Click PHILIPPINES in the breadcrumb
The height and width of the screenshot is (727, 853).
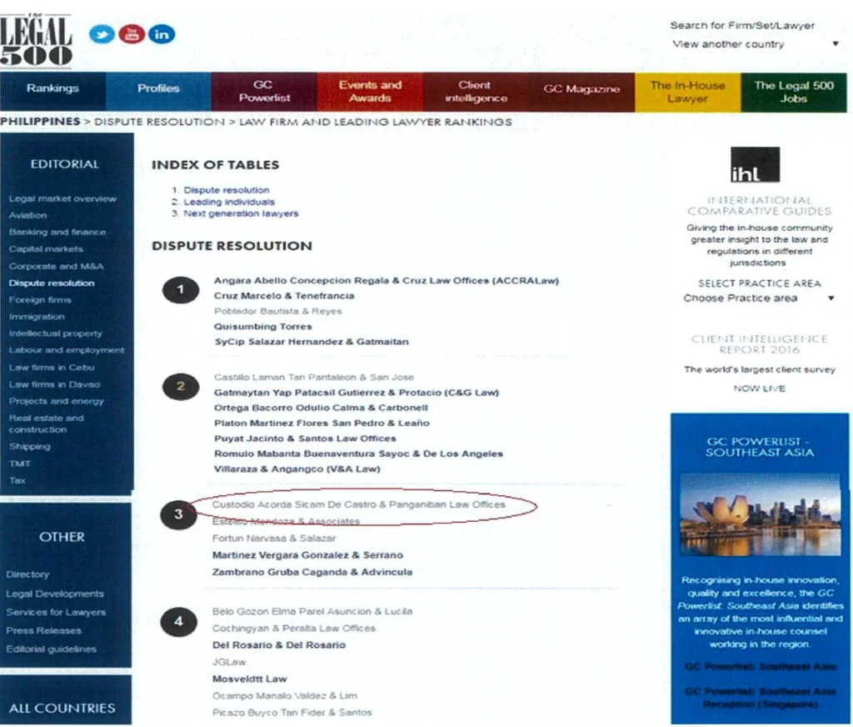(40, 122)
